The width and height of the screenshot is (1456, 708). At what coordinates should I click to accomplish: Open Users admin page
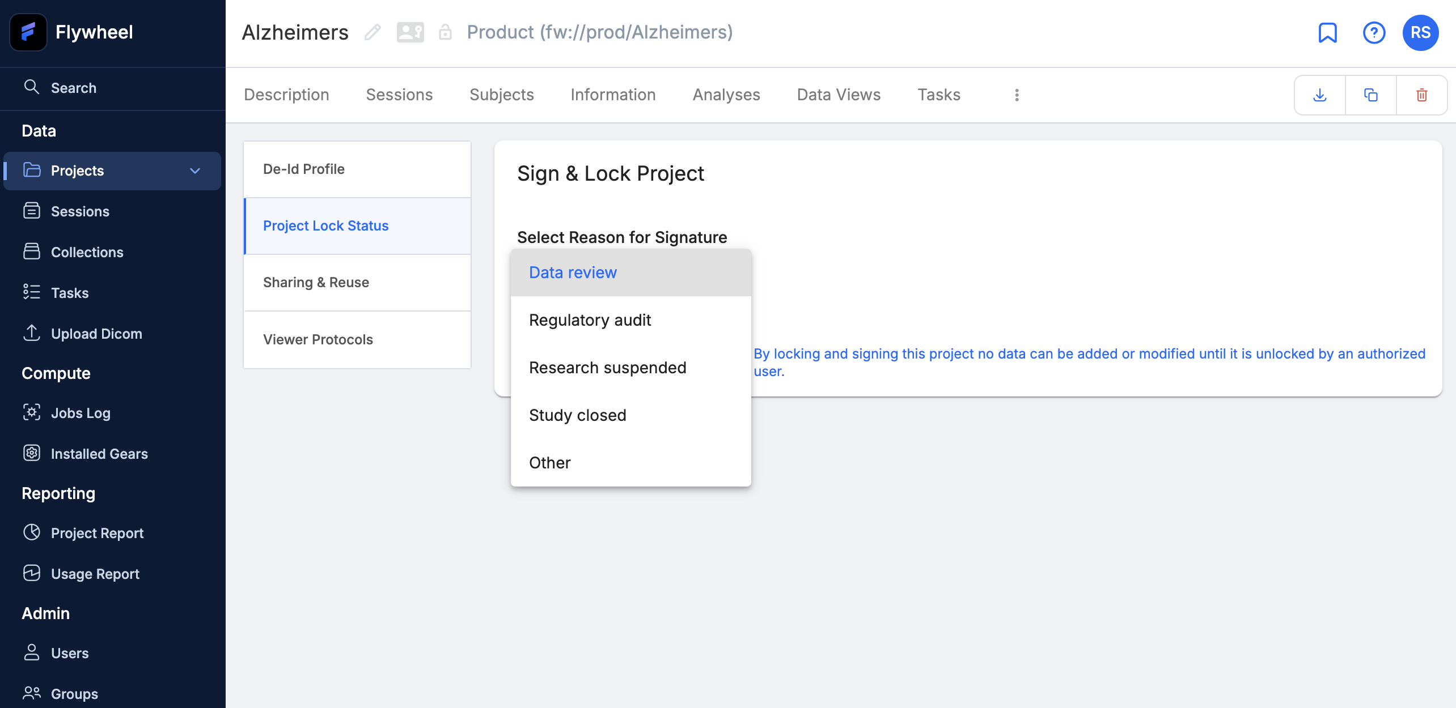pos(113,653)
